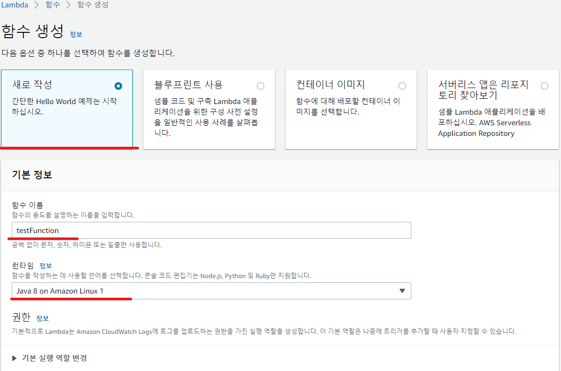Open 정보 link next to 함수 생성 title
The image size is (561, 371).
tap(76, 34)
